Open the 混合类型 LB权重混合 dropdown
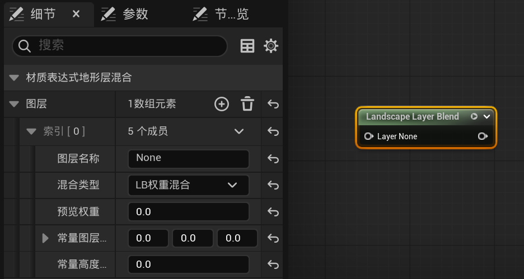Viewport: 524px width, 279px height. (189, 185)
